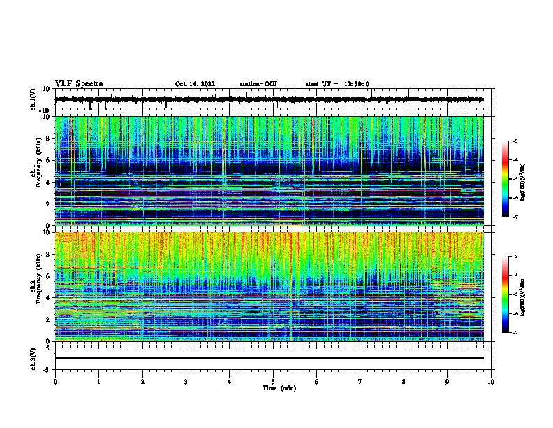
Task: Click time axis tick label "1"
Action: point(99,382)
